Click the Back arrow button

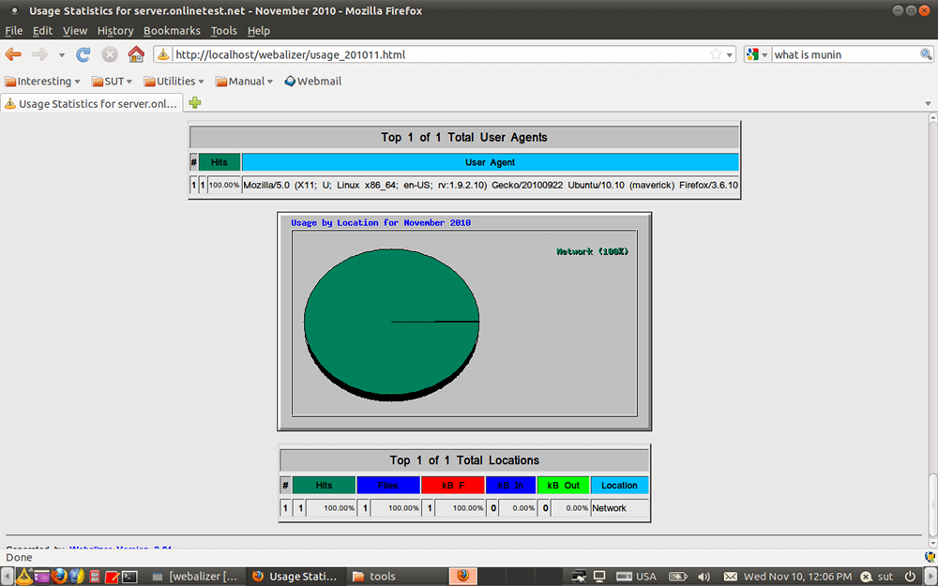[x=14, y=54]
